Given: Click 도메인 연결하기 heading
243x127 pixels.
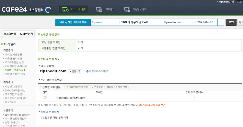Looking at the screenshot, I should (50, 112).
